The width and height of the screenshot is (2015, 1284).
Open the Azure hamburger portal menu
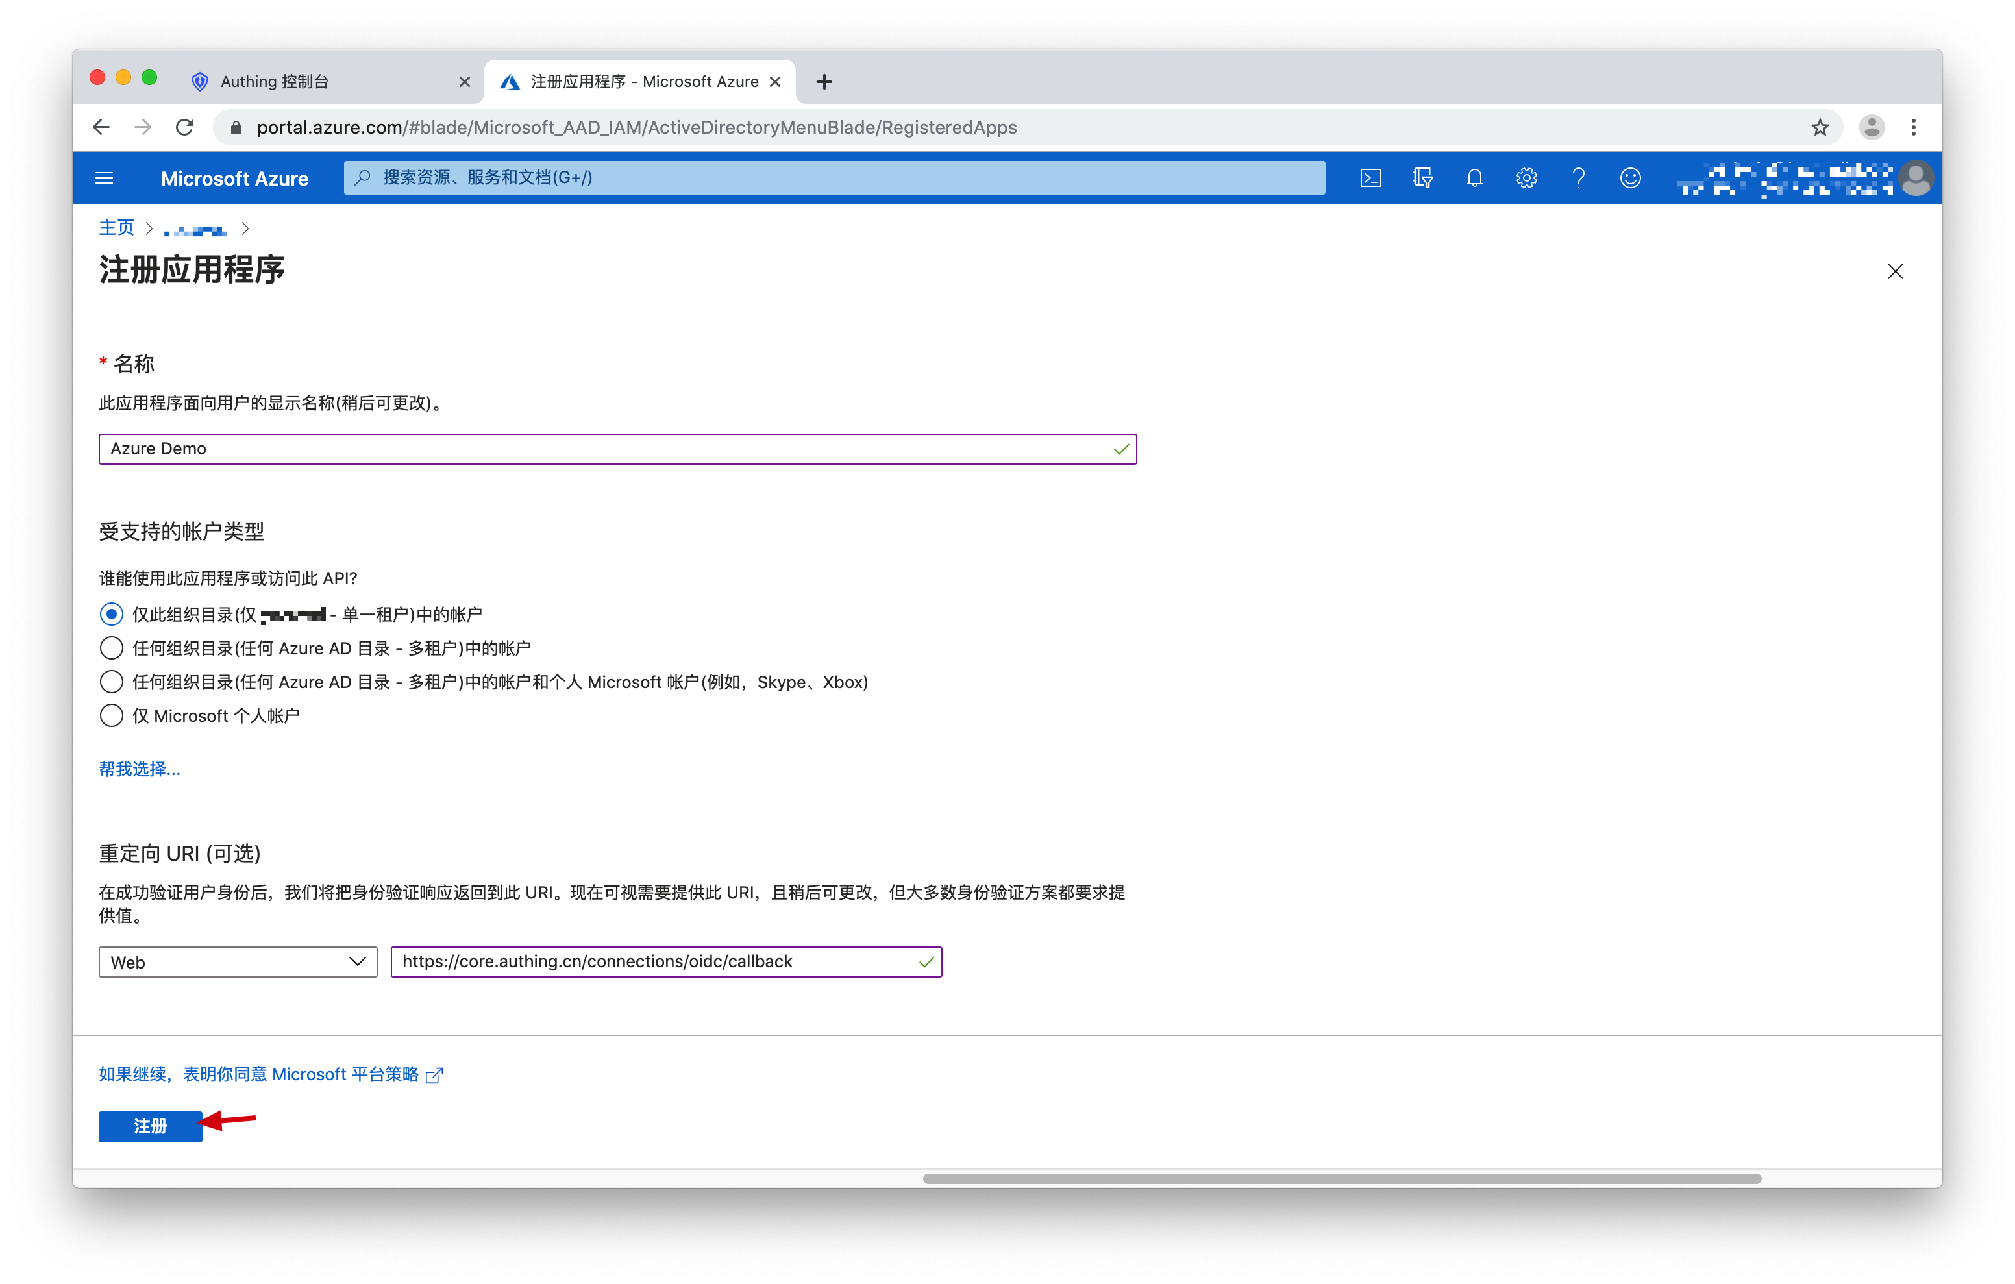[104, 177]
